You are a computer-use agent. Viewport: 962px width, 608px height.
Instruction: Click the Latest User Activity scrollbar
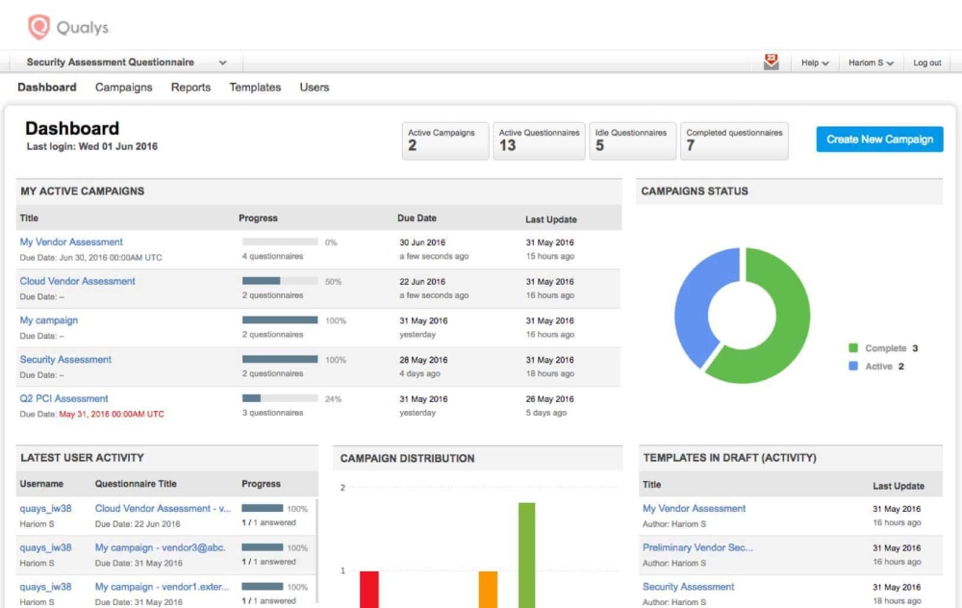click(x=316, y=551)
